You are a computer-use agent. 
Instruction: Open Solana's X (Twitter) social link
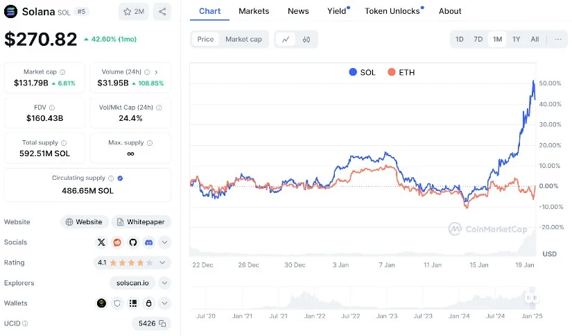click(102, 242)
